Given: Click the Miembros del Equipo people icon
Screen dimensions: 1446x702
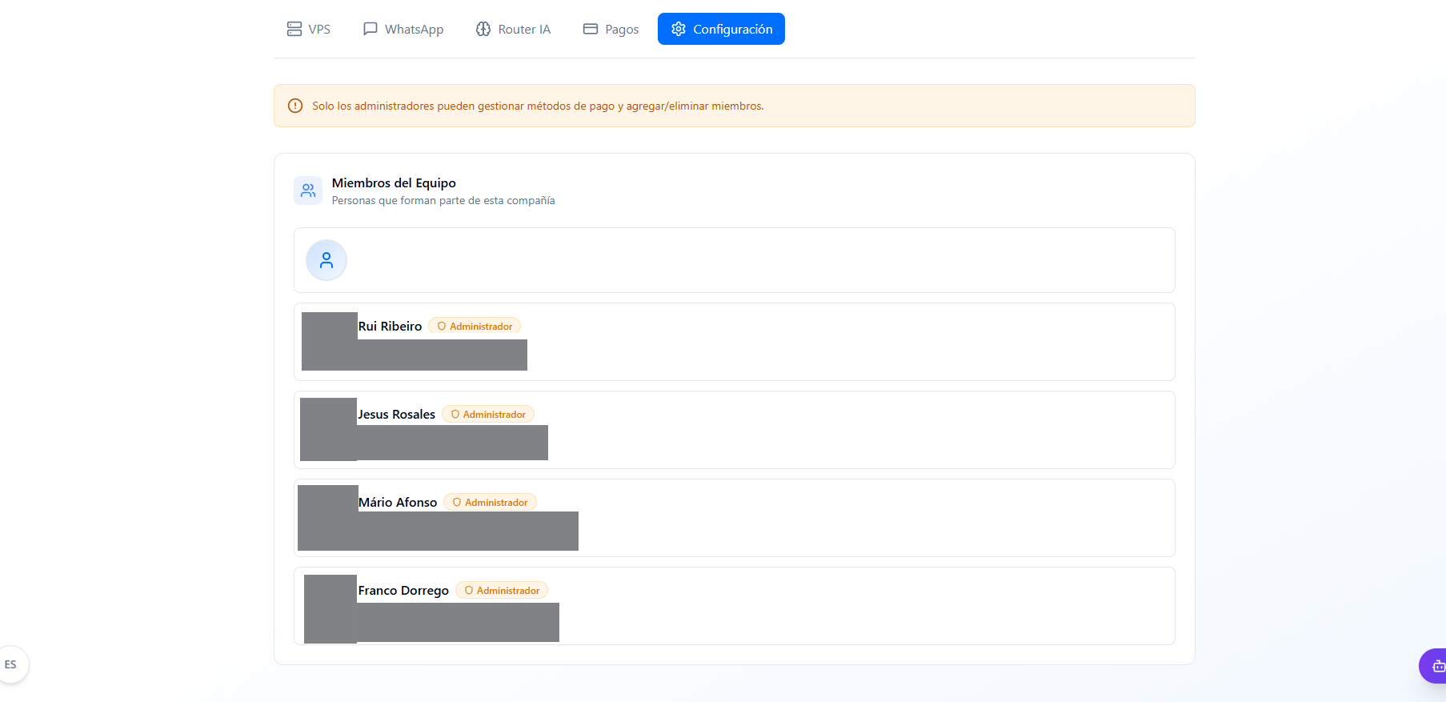Looking at the screenshot, I should 308,191.
